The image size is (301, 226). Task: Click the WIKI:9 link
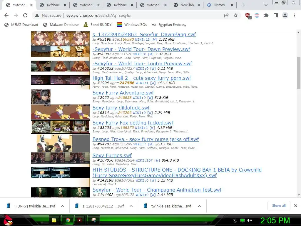(139, 98)
